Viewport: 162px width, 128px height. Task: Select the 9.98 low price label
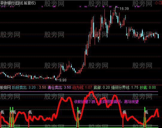click(63, 80)
